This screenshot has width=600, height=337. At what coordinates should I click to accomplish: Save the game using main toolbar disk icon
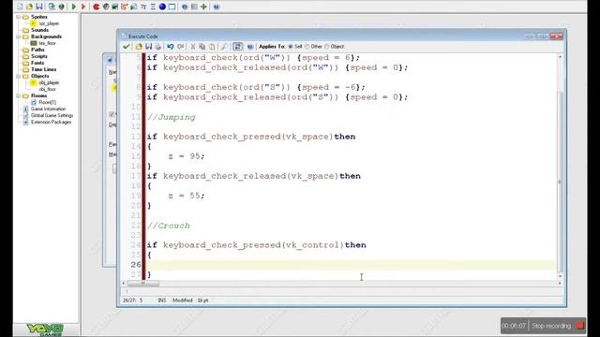click(x=39, y=7)
